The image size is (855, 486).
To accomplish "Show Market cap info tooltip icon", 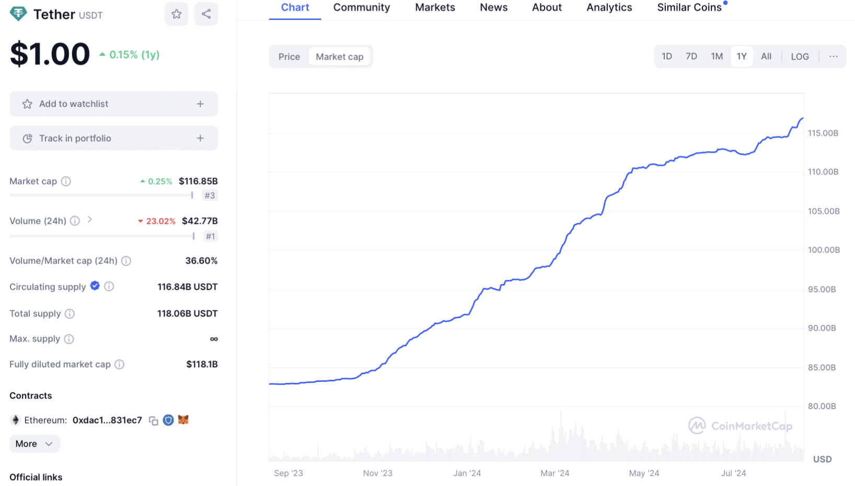I will pos(66,182).
